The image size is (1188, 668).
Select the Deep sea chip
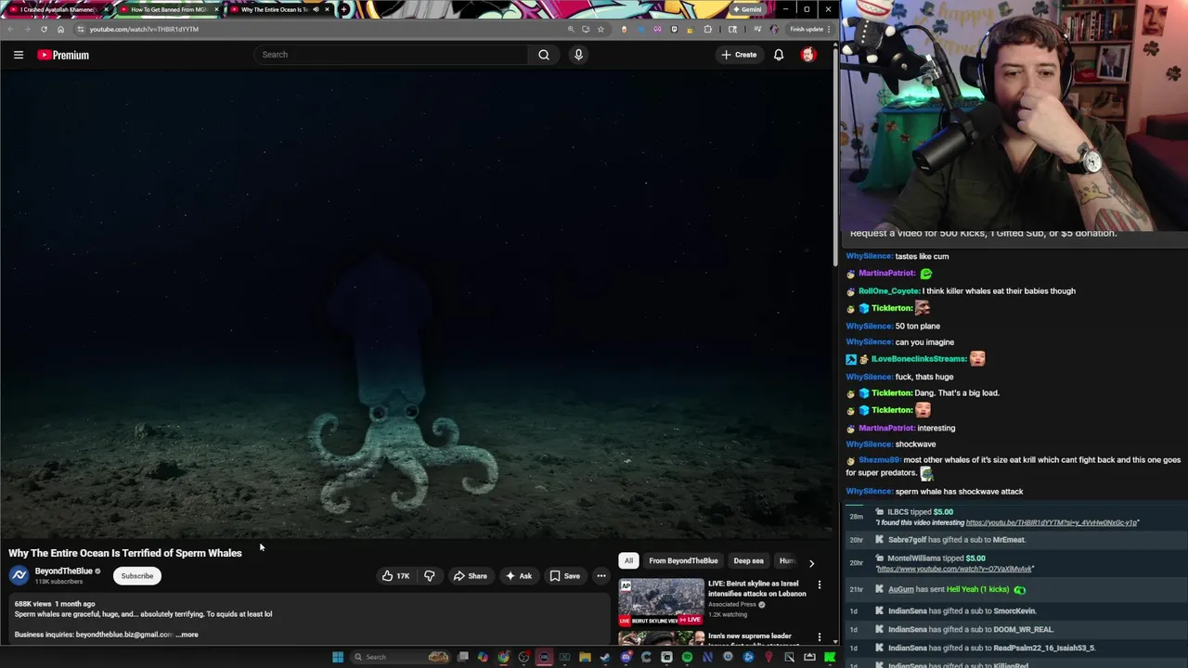(x=748, y=560)
